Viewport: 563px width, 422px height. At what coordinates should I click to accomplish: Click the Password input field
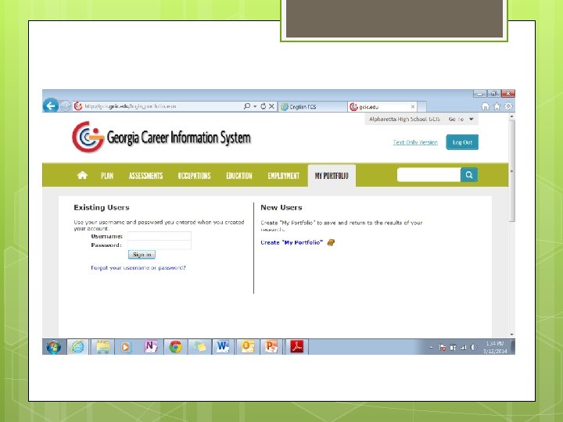(x=160, y=245)
